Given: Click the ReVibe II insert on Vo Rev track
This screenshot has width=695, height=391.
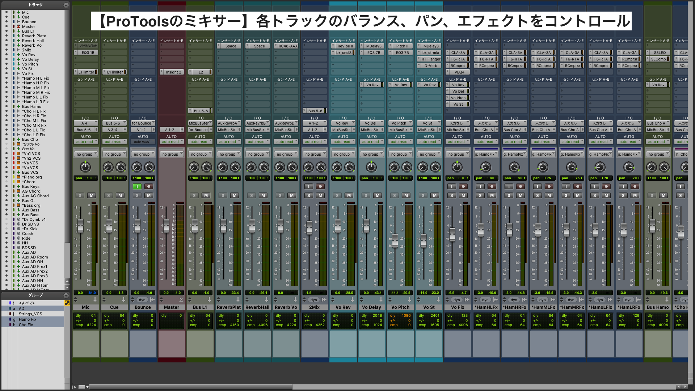Looking at the screenshot, I should (x=346, y=46).
